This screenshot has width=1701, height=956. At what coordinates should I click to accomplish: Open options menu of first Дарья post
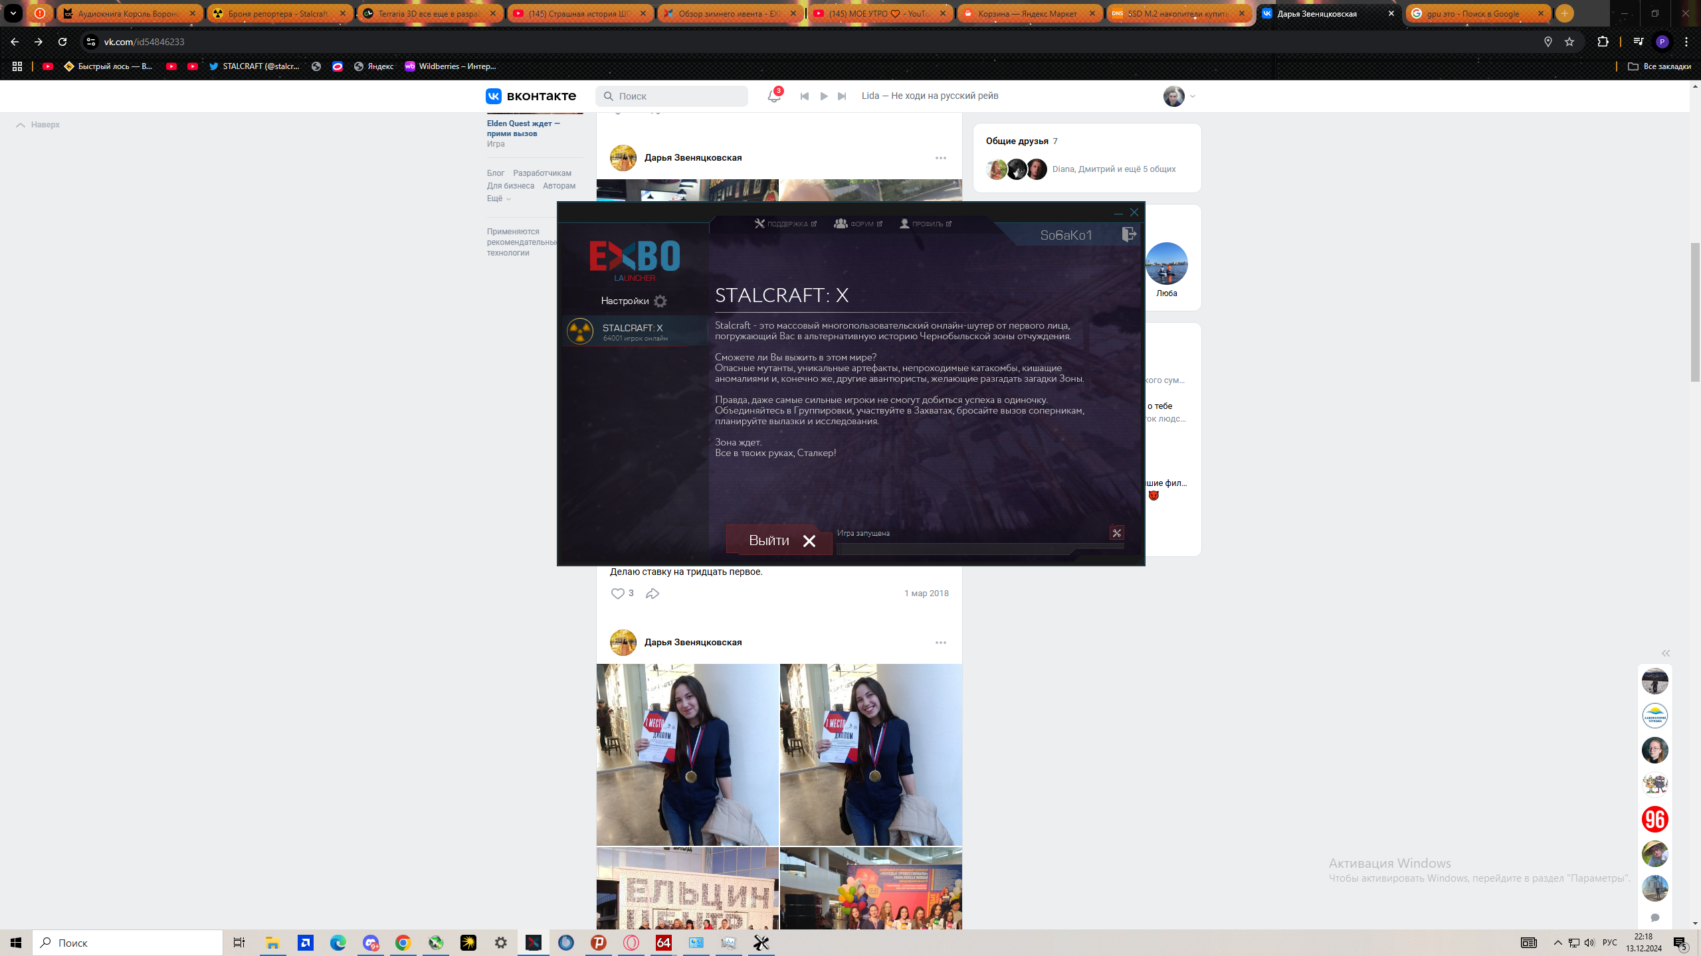941,158
